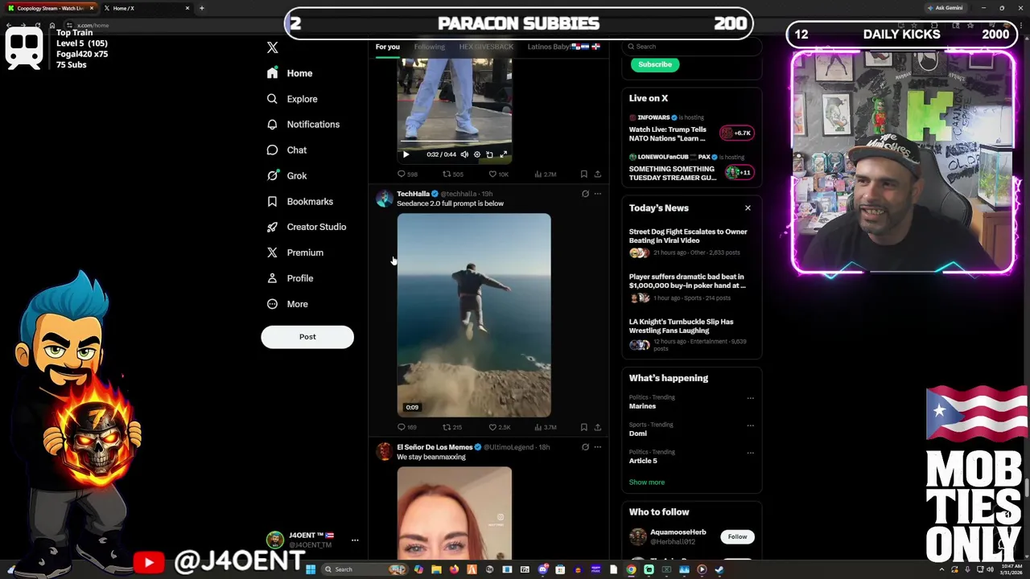Viewport: 1030px width, 579px height.
Task: Toggle picture-in-picture on first video
Action: click(x=489, y=154)
